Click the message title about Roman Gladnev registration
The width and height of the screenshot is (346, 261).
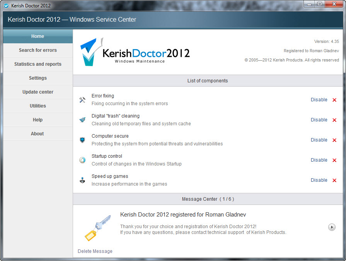point(183,215)
